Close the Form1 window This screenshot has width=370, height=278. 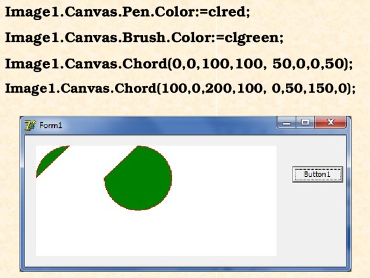(331, 122)
